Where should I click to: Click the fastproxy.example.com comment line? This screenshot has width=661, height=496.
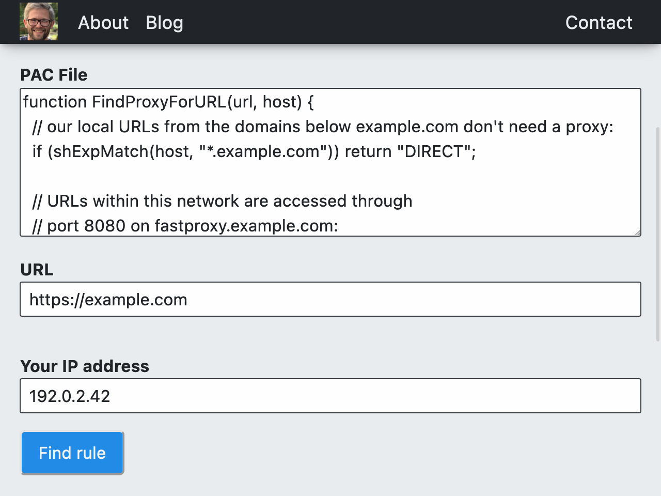pos(183,226)
